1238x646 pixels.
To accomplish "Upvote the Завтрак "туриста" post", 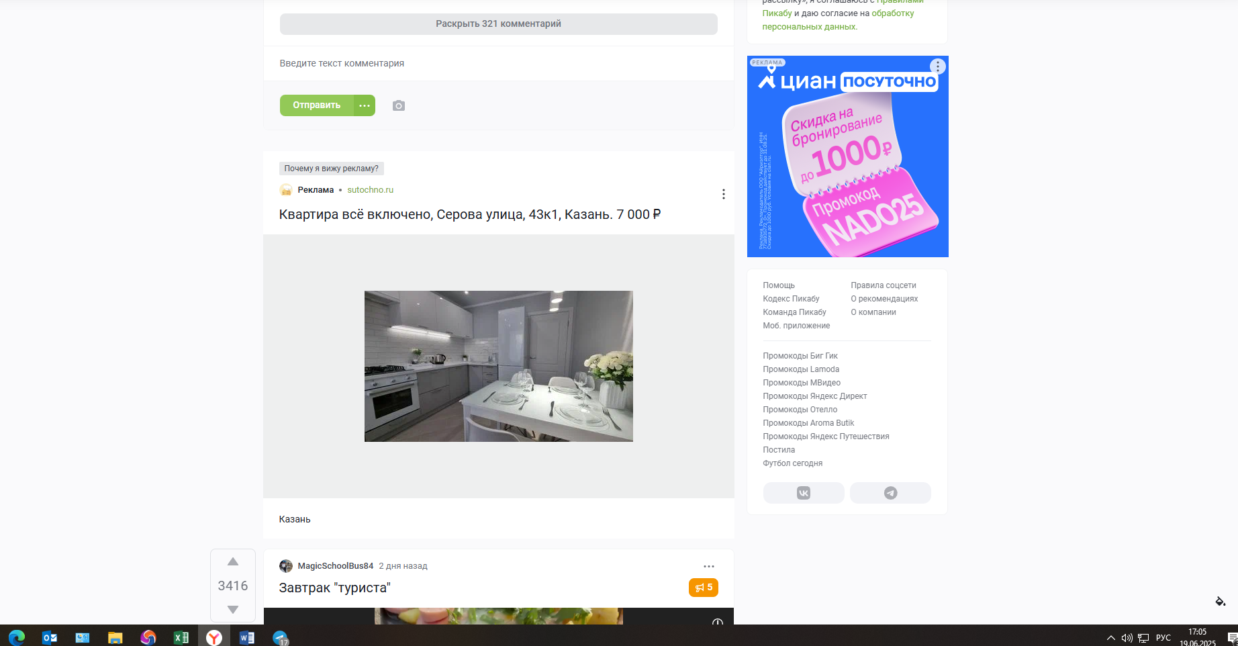I will click(233, 562).
